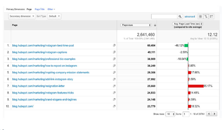Viewport: 222px width, 130px height.
Task: Open the instagram-best-time-post page link
Action: pos(43,45)
